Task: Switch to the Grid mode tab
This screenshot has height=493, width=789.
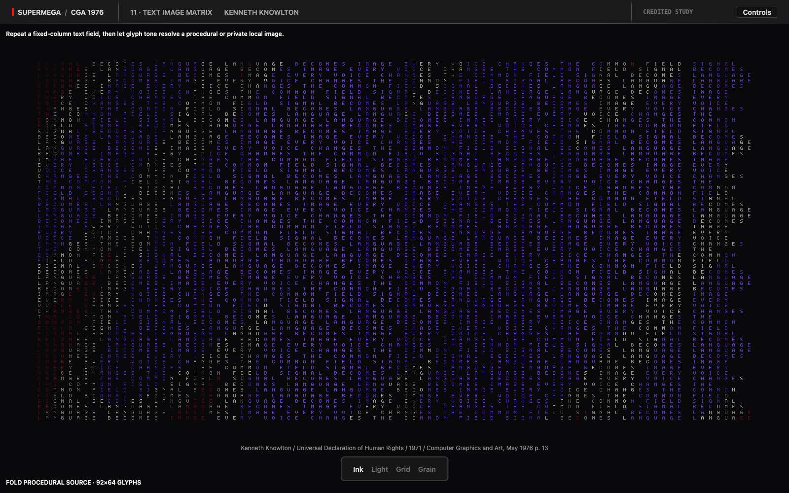Action: 403,469
